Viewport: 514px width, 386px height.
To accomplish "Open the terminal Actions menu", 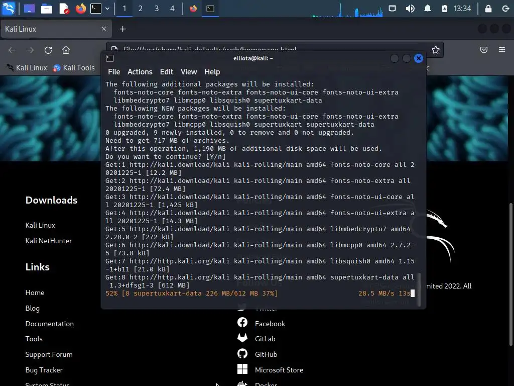I will 140,72.
